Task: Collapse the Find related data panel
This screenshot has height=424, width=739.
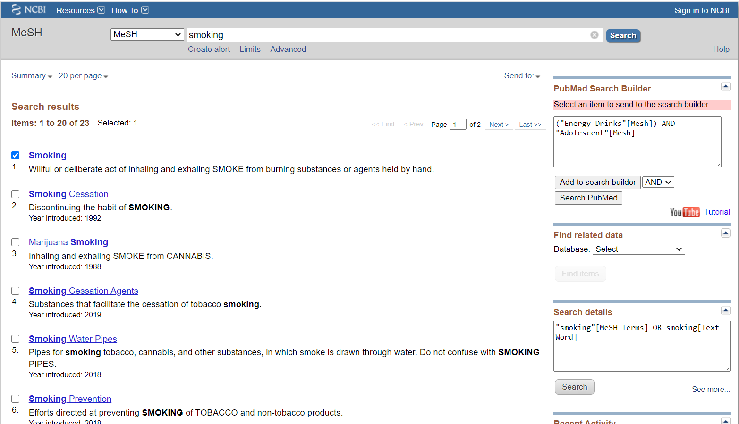Action: (725, 233)
